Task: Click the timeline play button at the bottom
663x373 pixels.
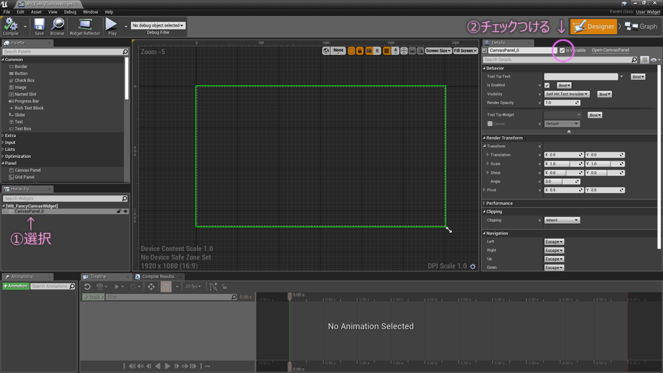Action: (167, 366)
